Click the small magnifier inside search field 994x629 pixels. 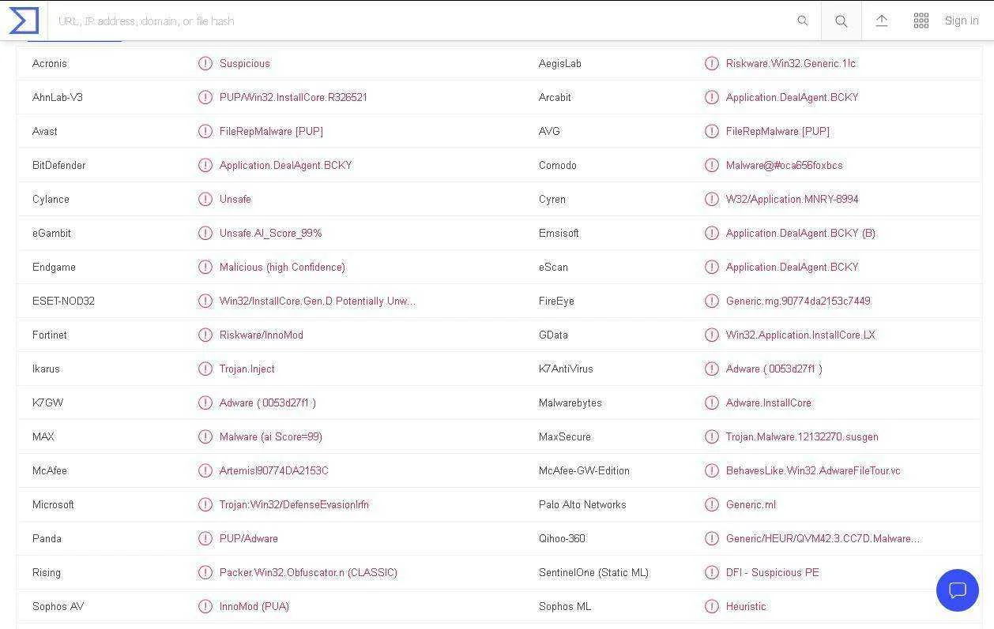[803, 21]
